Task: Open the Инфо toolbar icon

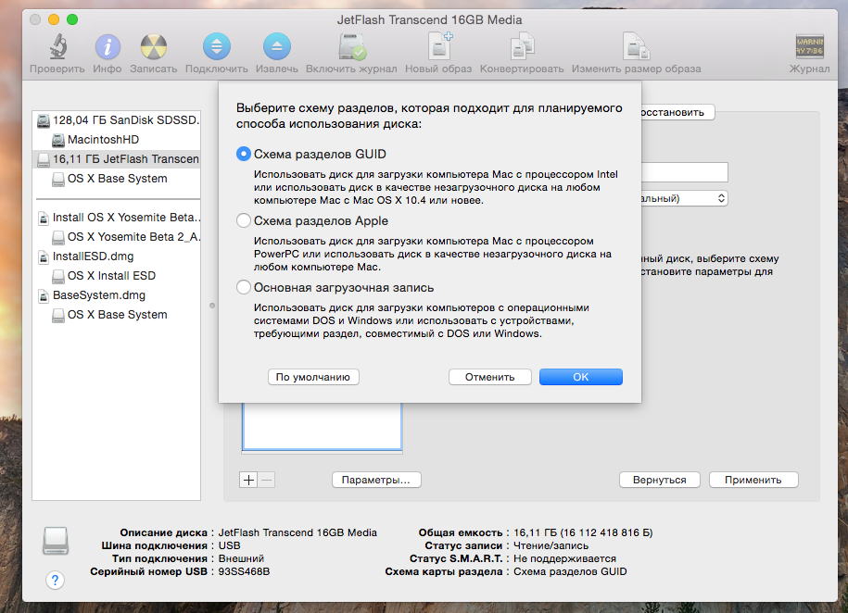Action: (x=108, y=47)
